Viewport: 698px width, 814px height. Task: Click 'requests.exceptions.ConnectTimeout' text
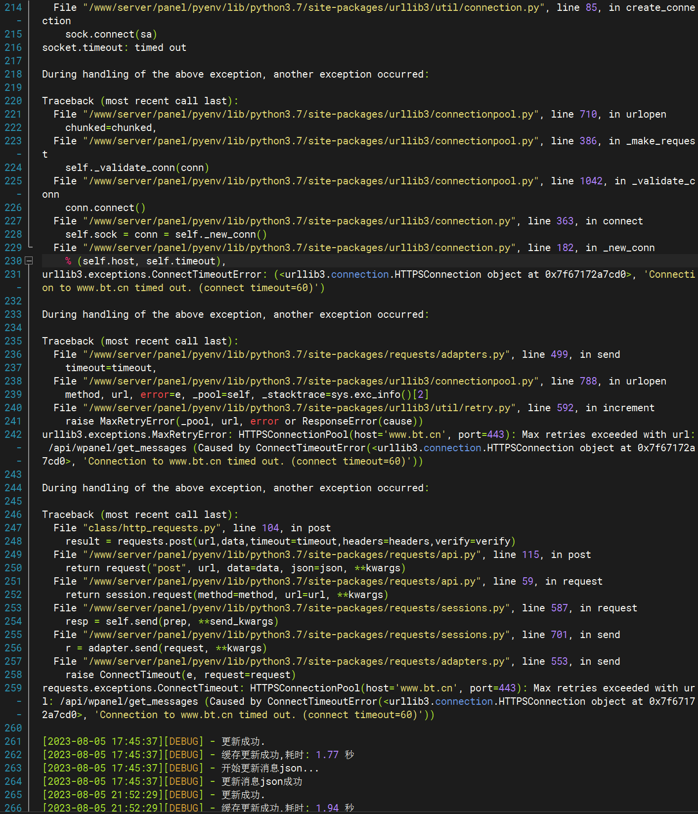coord(140,688)
